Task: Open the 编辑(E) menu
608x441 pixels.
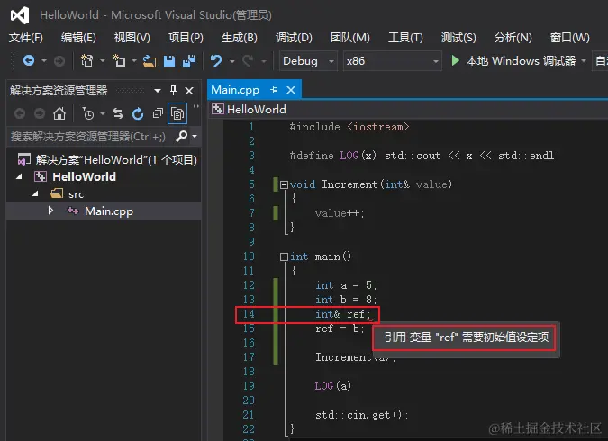Action: (78, 38)
